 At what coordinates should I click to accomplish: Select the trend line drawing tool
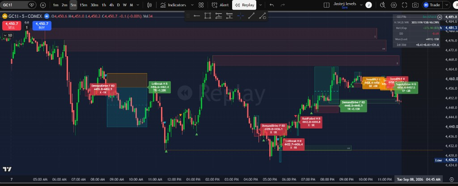(x=251, y=16)
